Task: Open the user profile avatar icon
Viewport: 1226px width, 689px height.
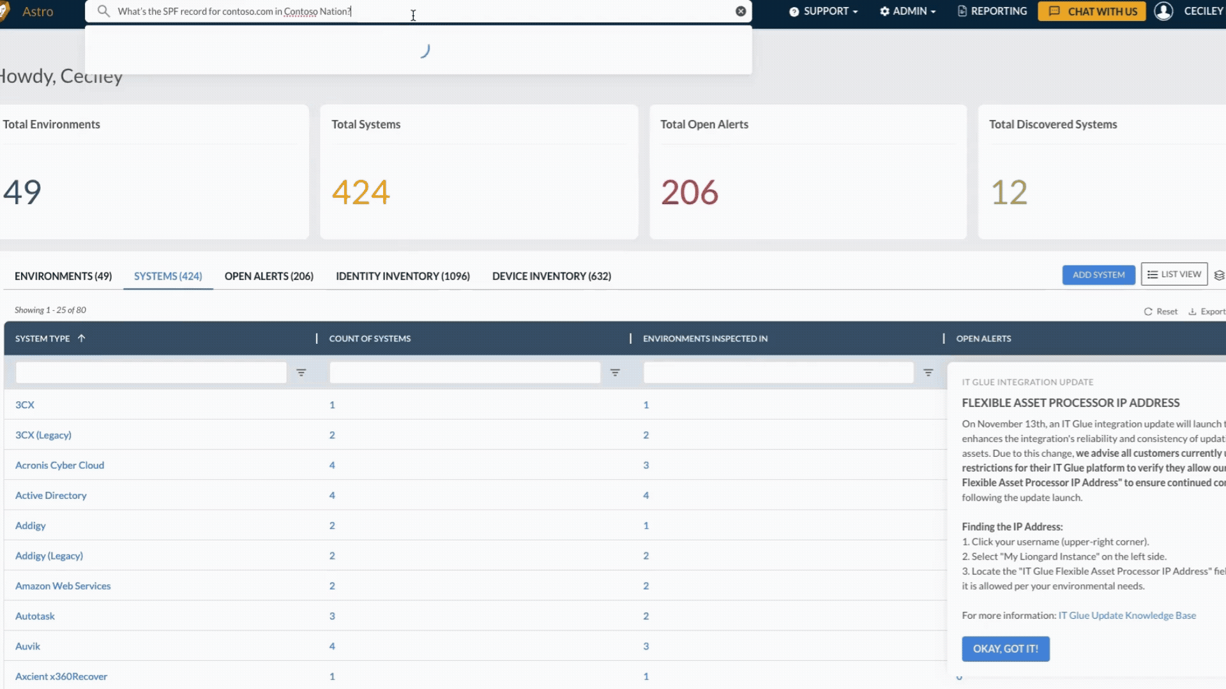Action: [x=1163, y=11]
